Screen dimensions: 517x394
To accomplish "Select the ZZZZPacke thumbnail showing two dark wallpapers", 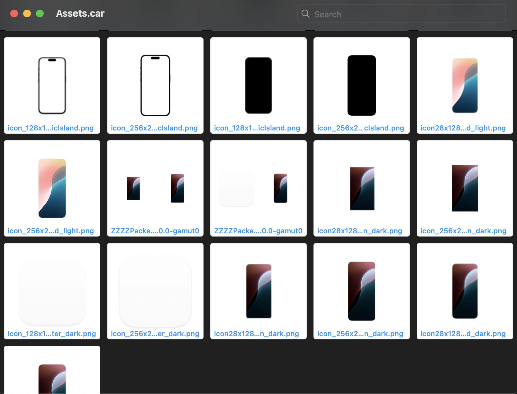I will coord(155,188).
